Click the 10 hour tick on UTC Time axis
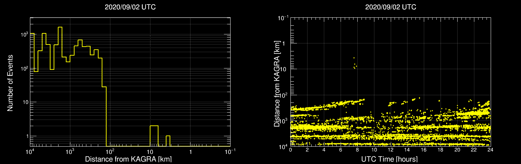521x164 pixels. (374, 150)
